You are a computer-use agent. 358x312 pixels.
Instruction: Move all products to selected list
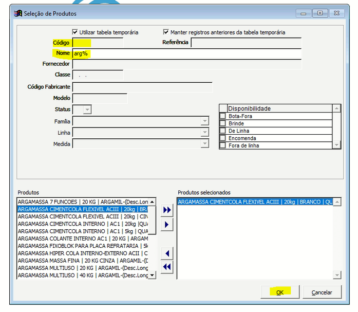coord(167,210)
